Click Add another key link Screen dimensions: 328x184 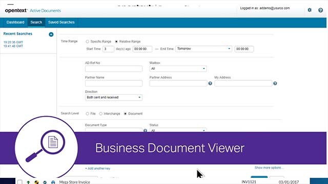[97, 168]
